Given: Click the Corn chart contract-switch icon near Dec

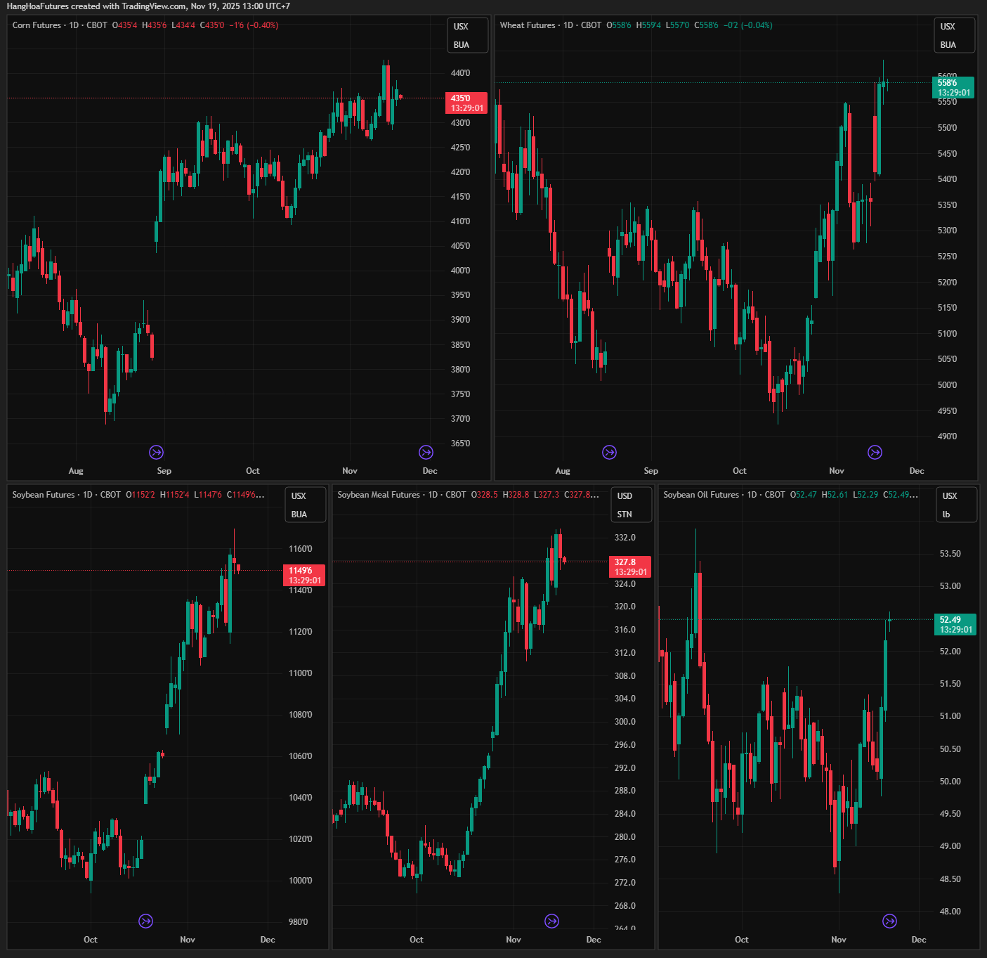Looking at the screenshot, I should 426,452.
